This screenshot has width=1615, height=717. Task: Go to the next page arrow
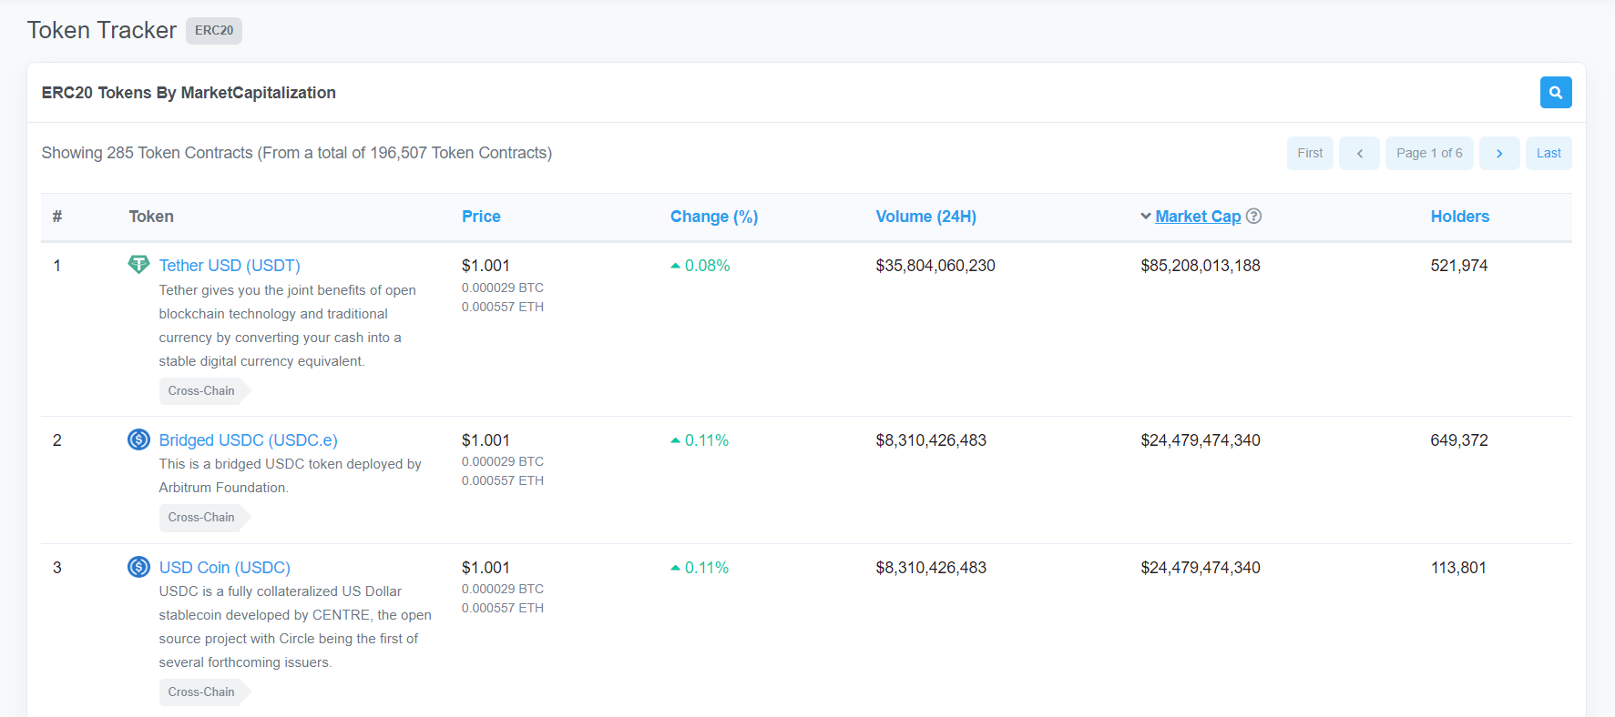[1499, 153]
